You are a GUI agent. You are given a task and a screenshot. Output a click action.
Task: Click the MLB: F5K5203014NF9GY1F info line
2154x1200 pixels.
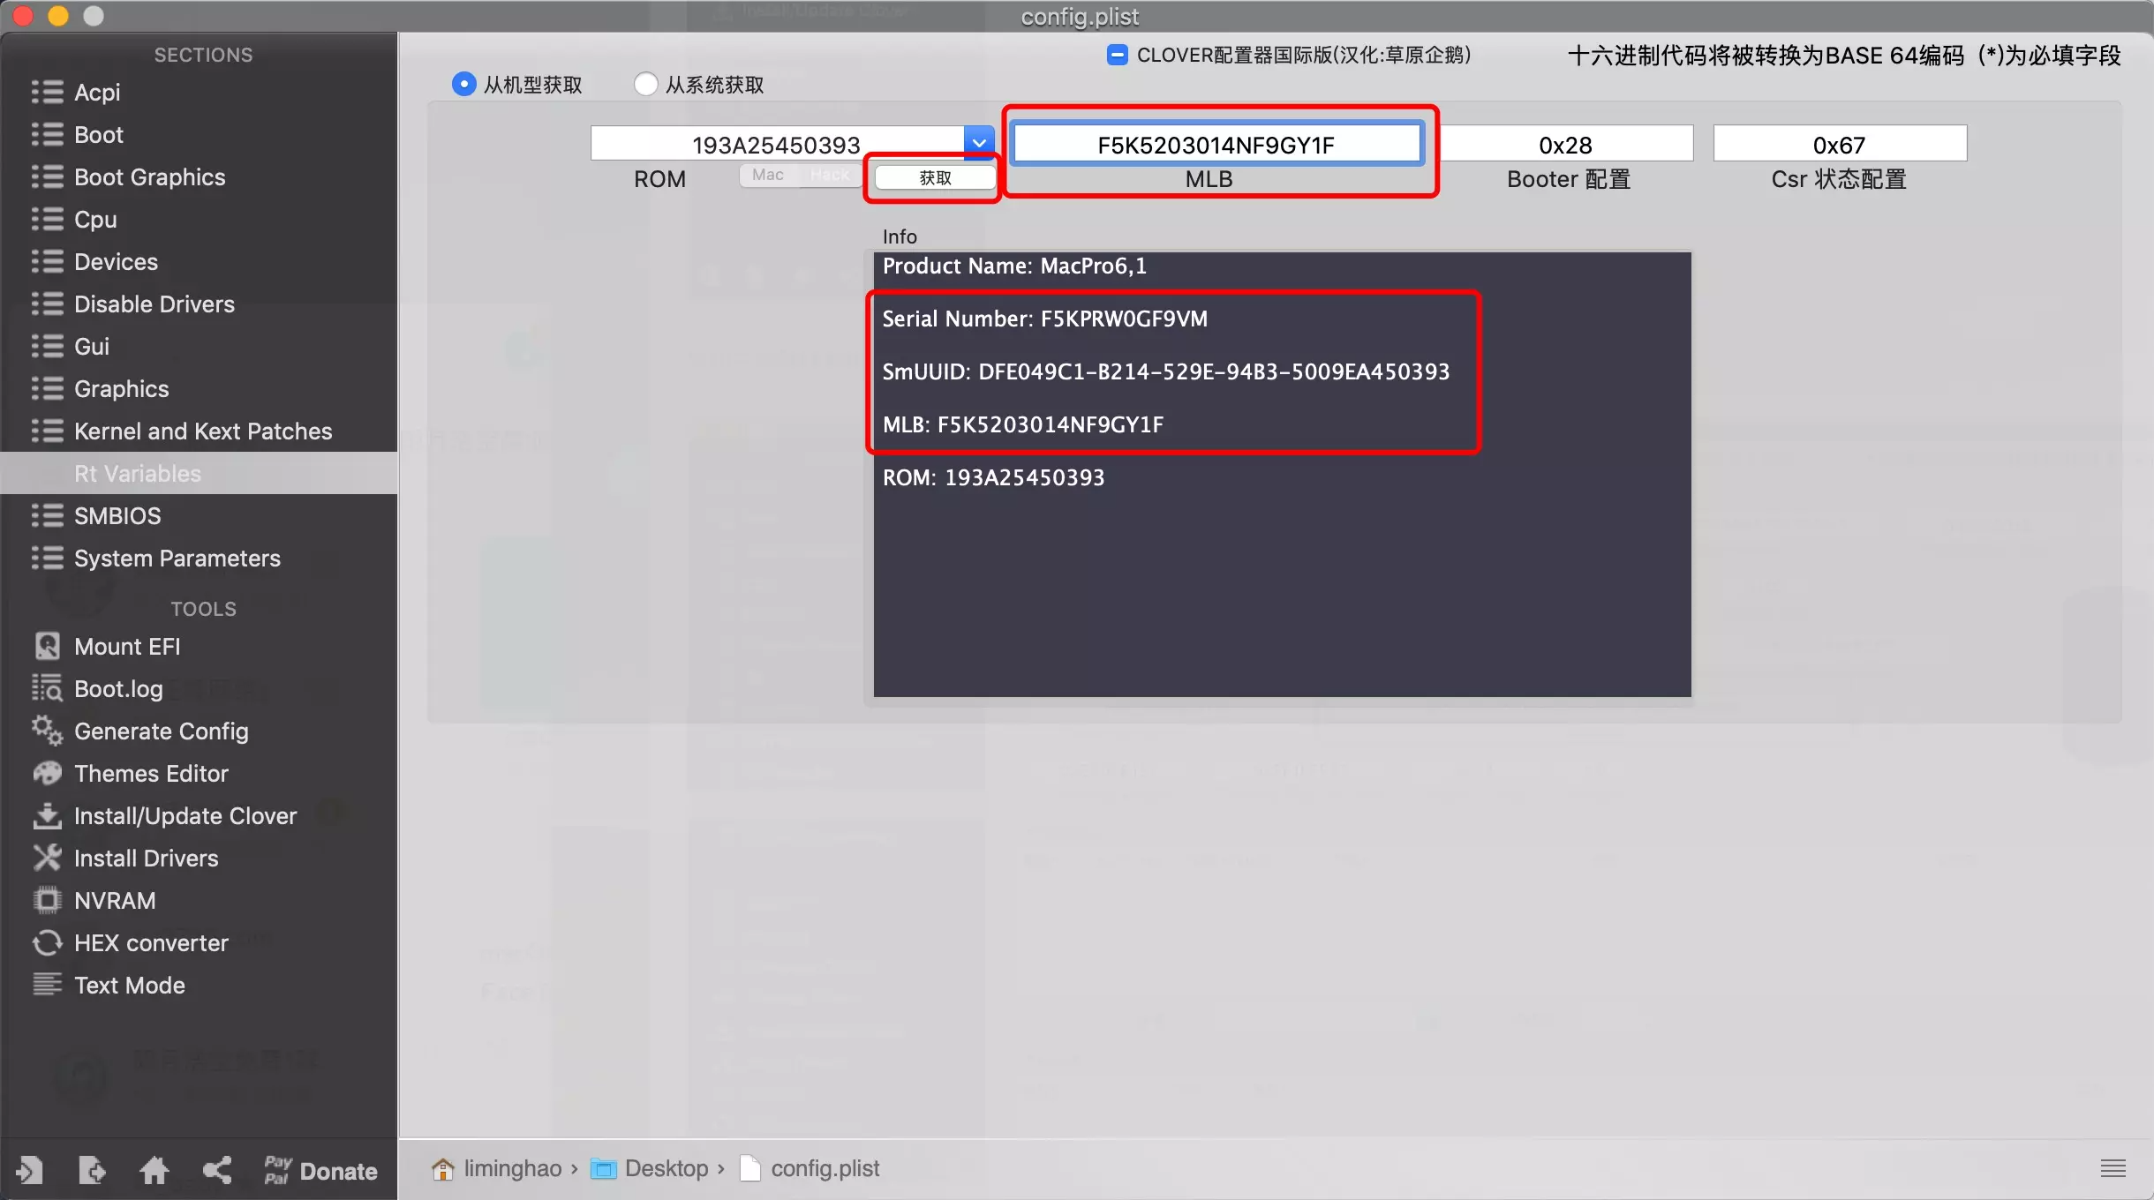click(1023, 425)
